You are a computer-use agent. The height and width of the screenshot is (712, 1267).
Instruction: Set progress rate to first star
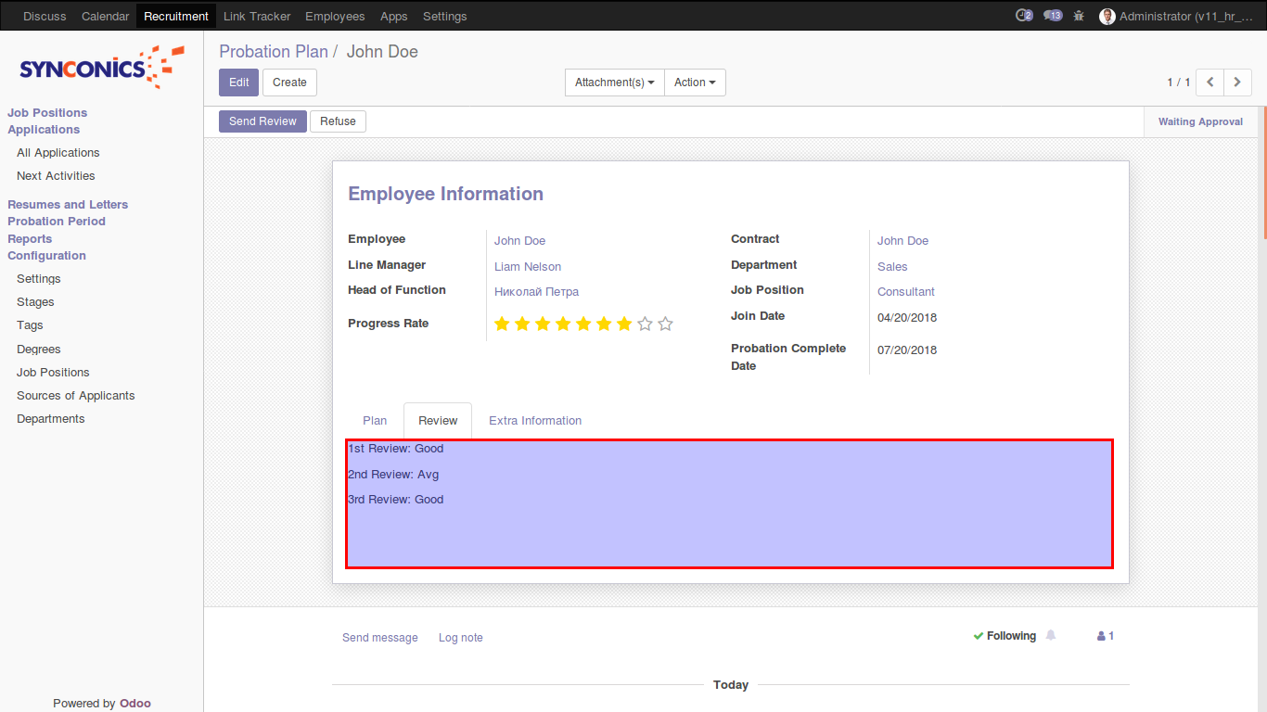click(x=502, y=324)
